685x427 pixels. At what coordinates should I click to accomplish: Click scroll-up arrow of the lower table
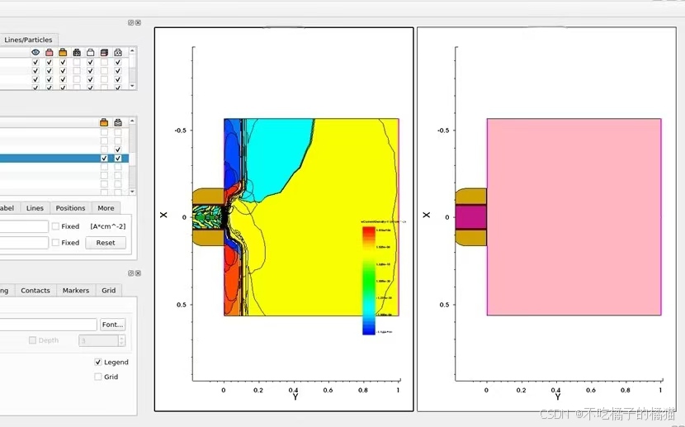point(132,121)
